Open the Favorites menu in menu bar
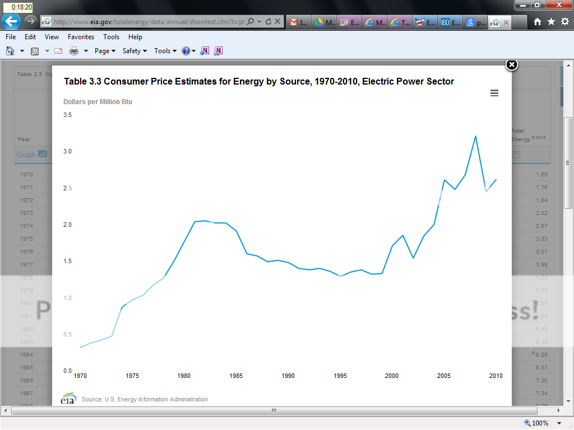 click(81, 37)
